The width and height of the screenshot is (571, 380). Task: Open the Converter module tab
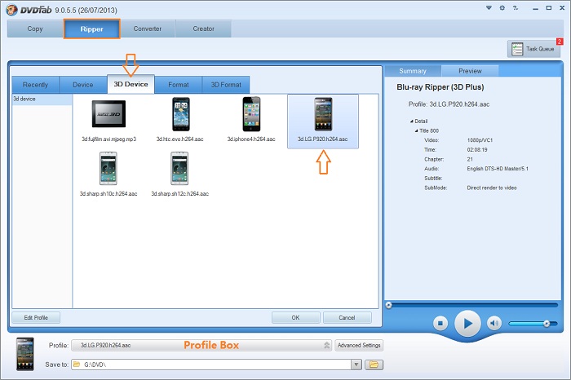[x=148, y=29]
